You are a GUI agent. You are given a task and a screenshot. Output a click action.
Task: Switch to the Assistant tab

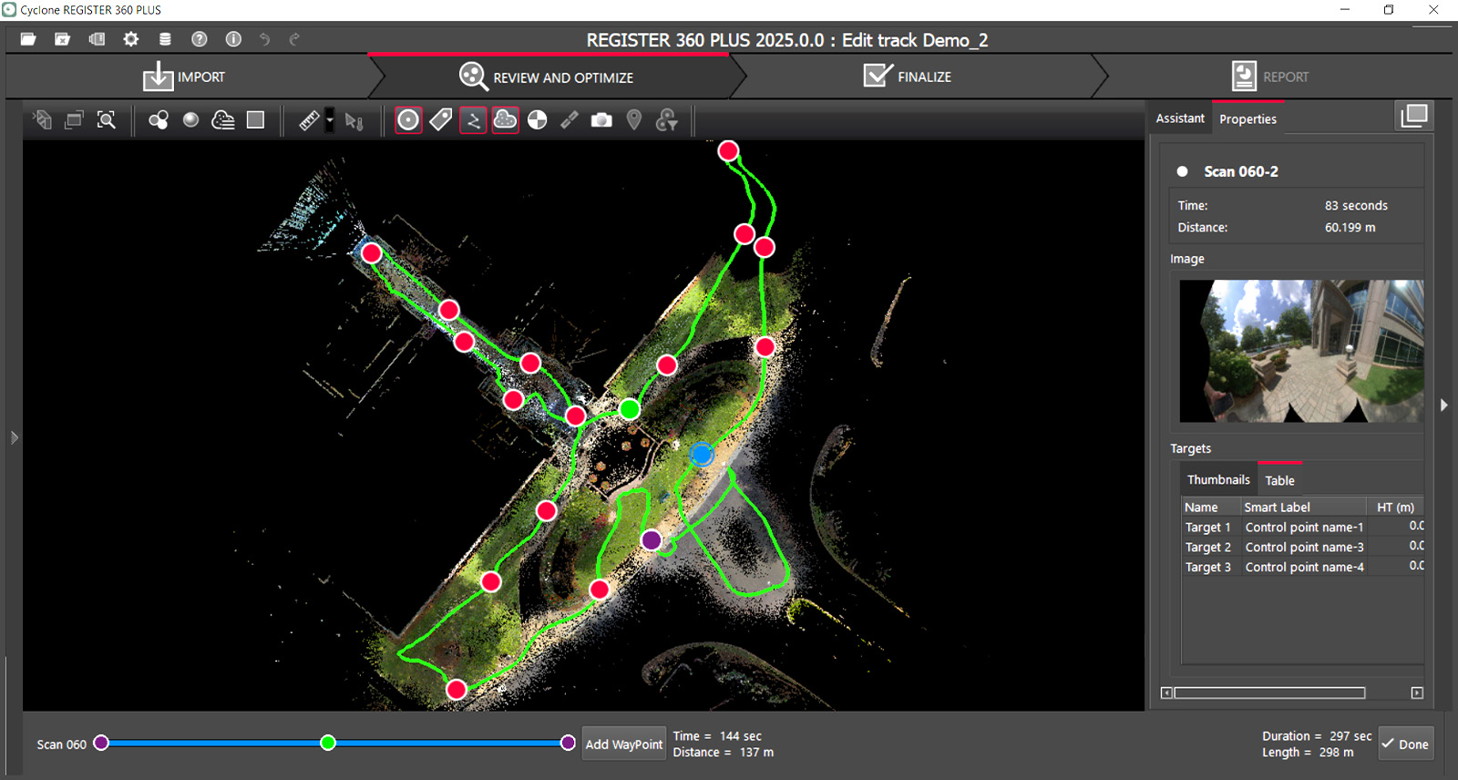point(1180,118)
